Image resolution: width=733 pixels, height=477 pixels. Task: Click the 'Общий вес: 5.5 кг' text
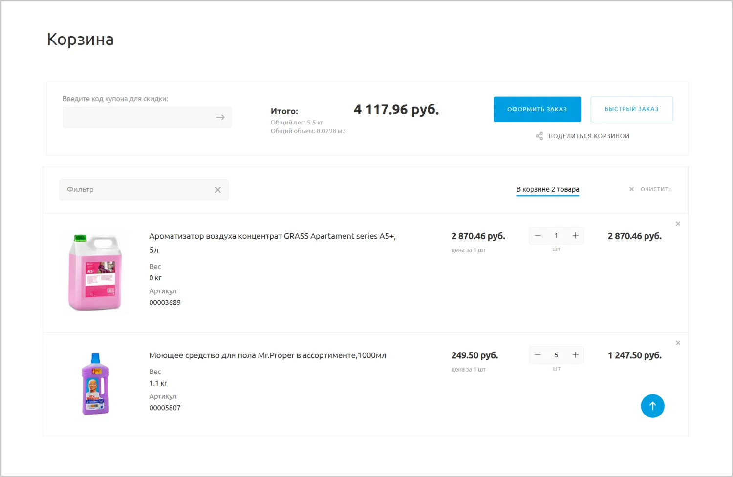297,123
